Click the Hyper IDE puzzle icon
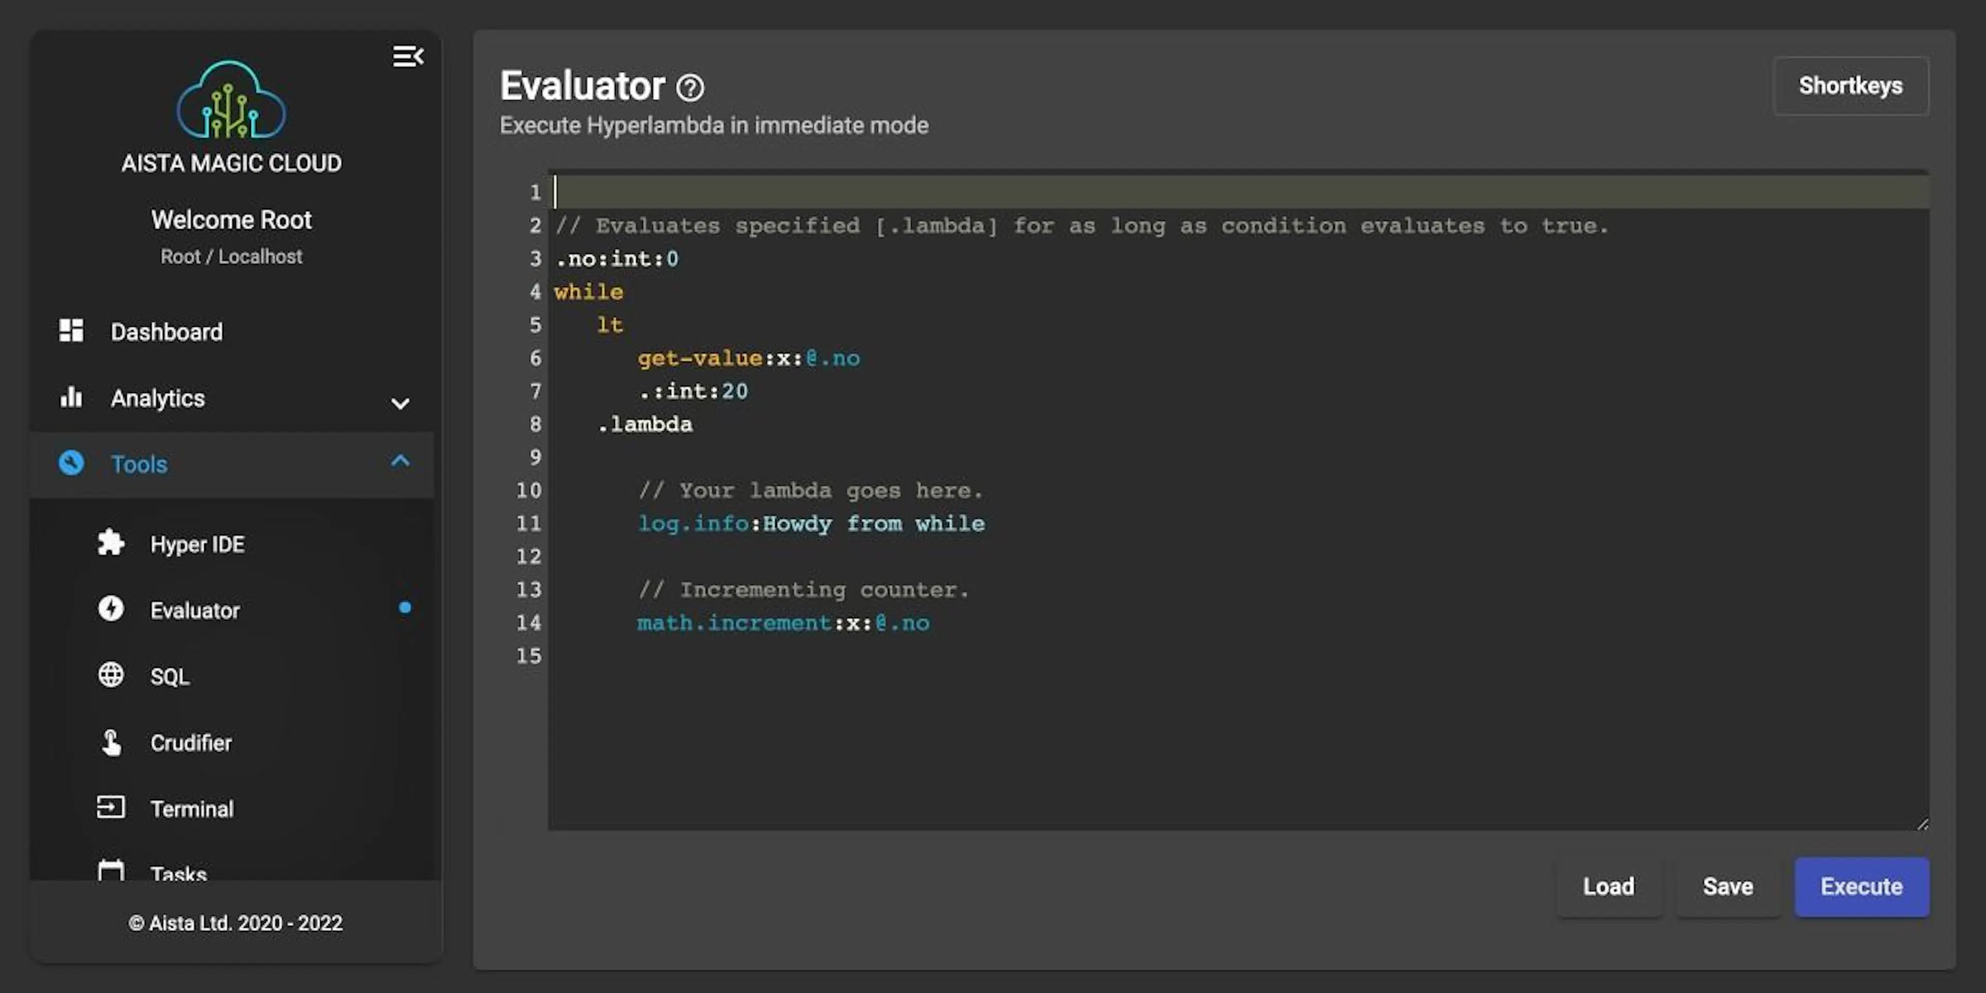 pyautogui.click(x=111, y=543)
